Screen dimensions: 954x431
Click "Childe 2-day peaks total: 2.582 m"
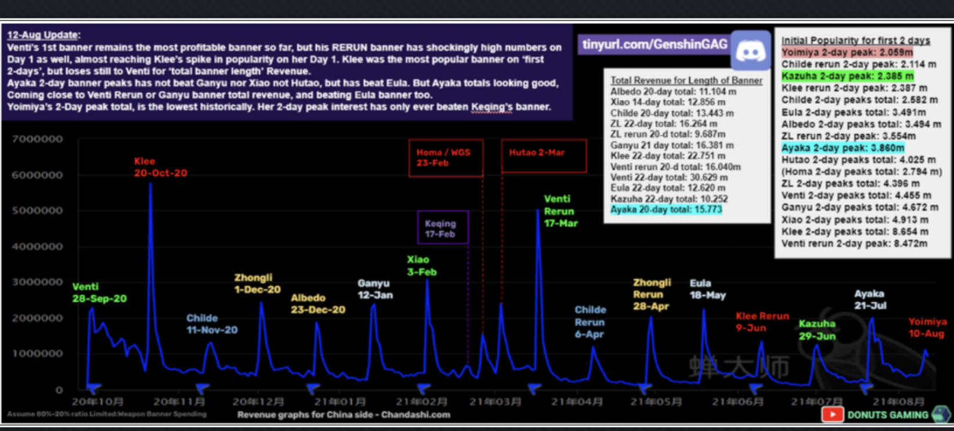(859, 100)
